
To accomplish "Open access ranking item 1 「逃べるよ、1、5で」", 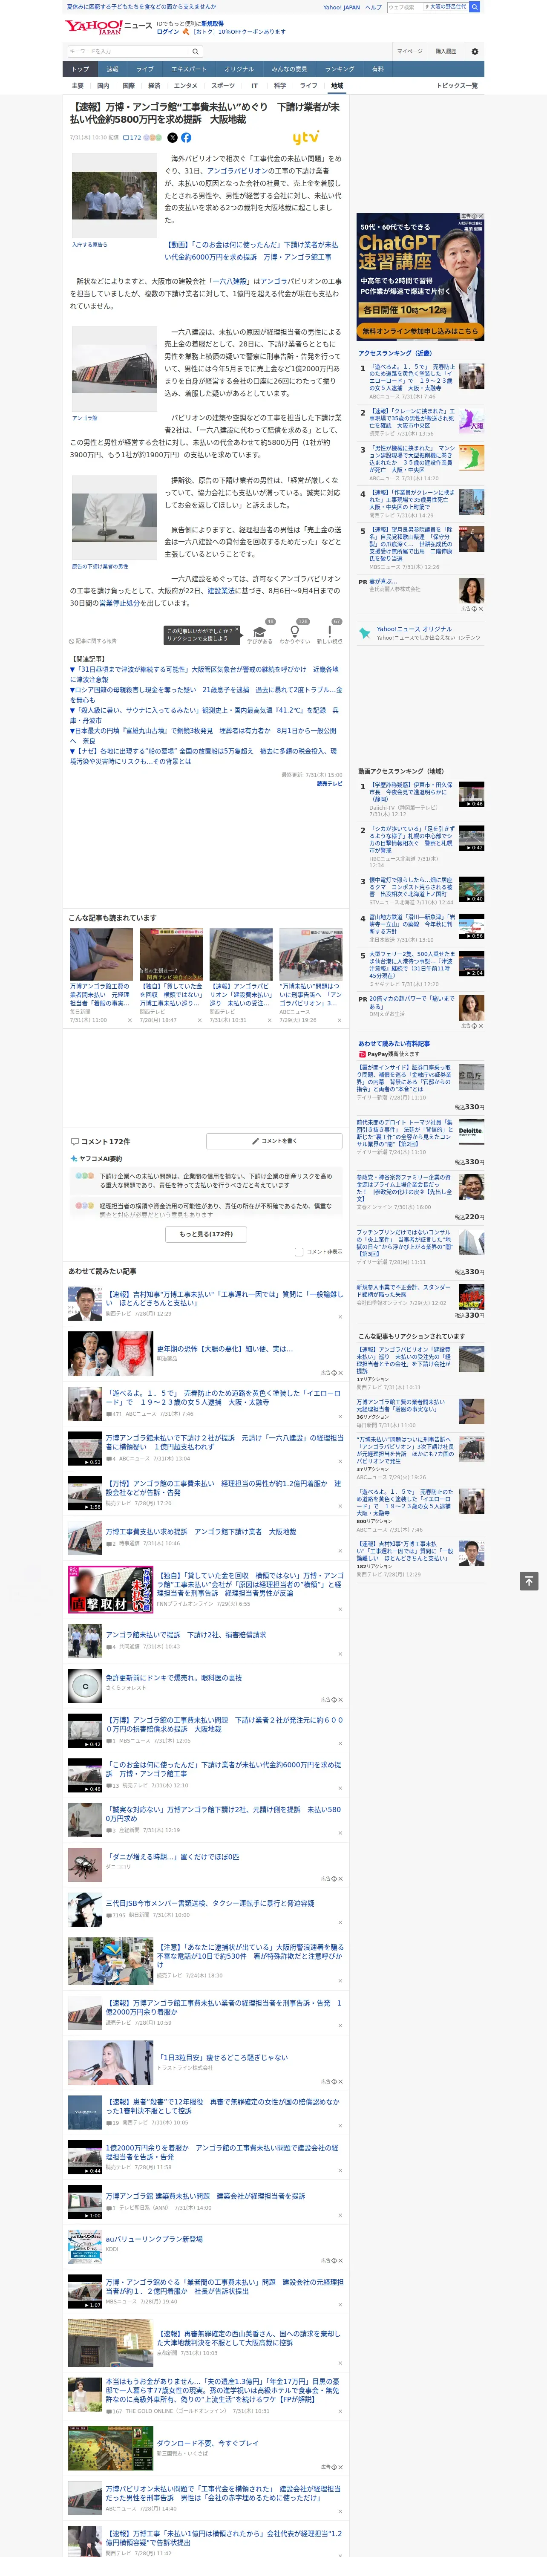I will (x=411, y=376).
